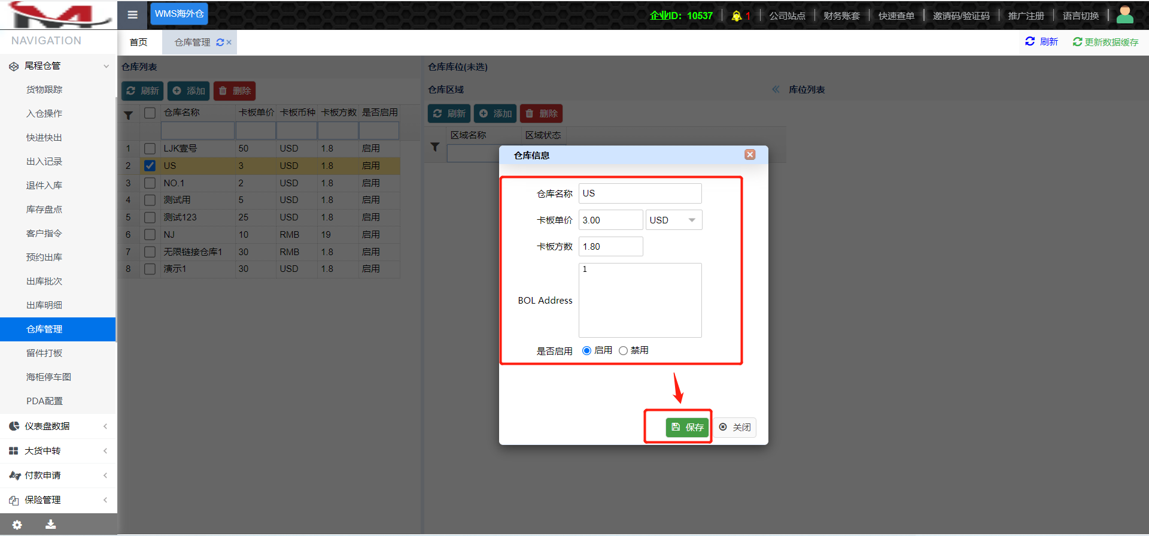Click the WMS海外仓 button in top bar
The height and width of the screenshot is (536, 1149).
coord(179,14)
